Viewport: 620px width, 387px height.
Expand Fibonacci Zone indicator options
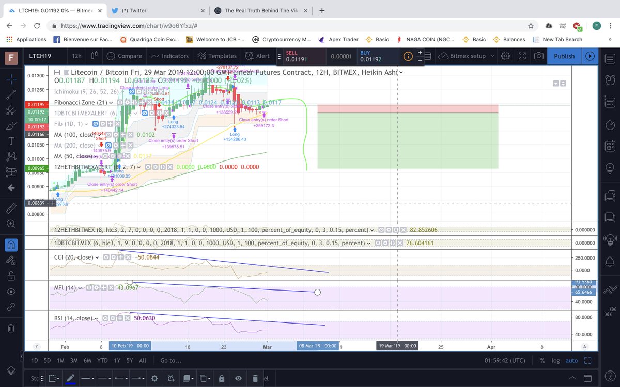110,102
